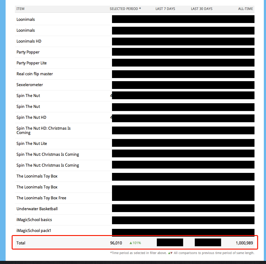Click the 96,010 selected period total
Screen dimensions: 266x264
tap(116, 243)
